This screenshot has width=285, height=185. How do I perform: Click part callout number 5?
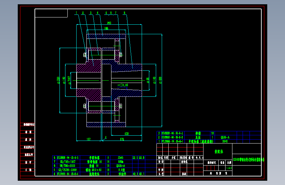tap(106, 13)
